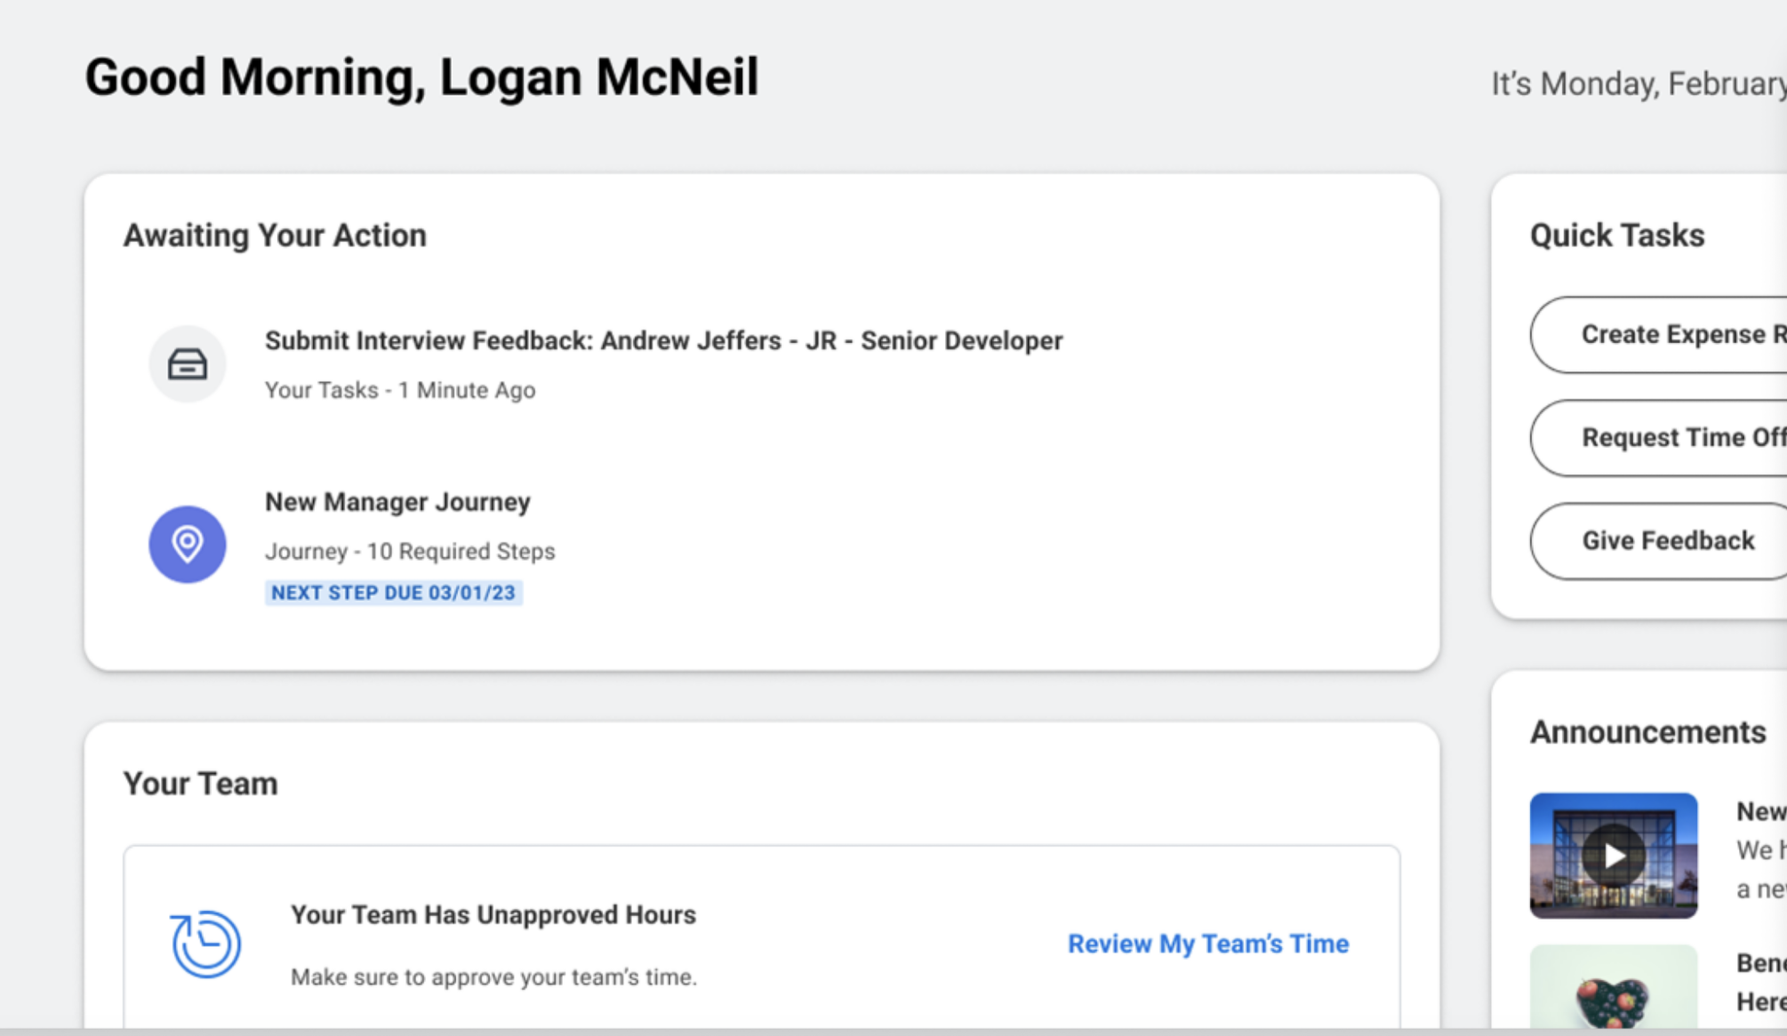The height and width of the screenshot is (1036, 1787).
Task: Click the clock icon for unapproved hours
Action: coord(205,944)
